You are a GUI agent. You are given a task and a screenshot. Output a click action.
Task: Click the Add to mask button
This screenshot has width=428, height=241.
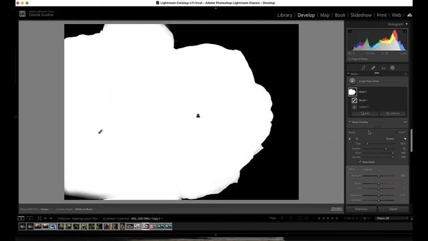tap(365, 113)
